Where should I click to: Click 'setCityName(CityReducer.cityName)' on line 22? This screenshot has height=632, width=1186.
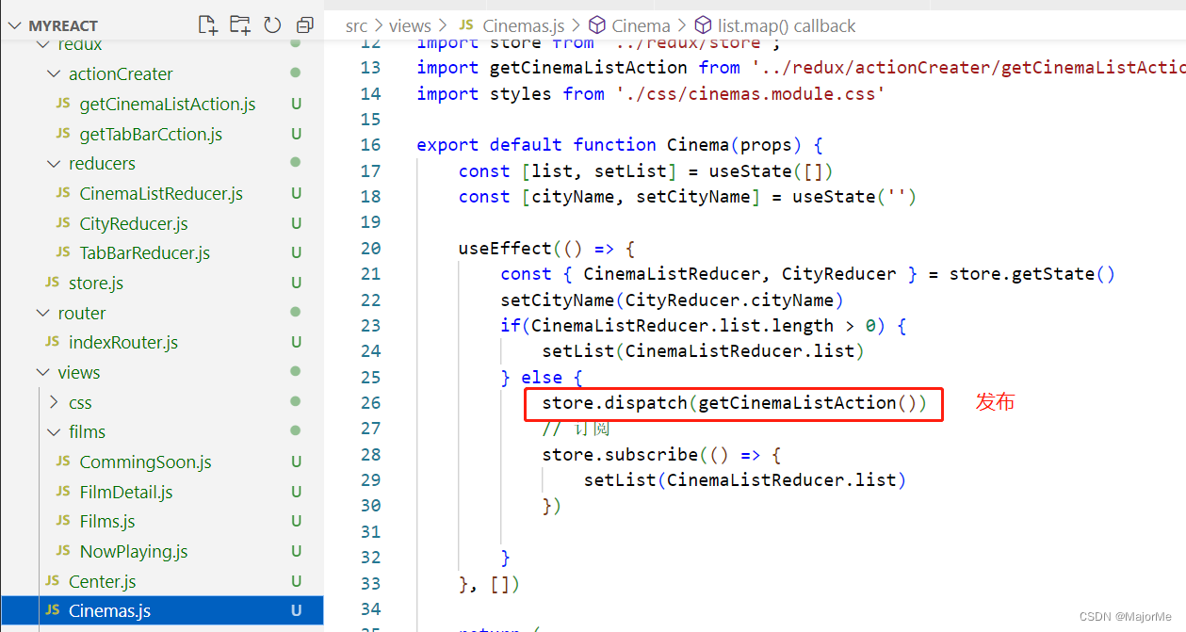pyautogui.click(x=672, y=300)
